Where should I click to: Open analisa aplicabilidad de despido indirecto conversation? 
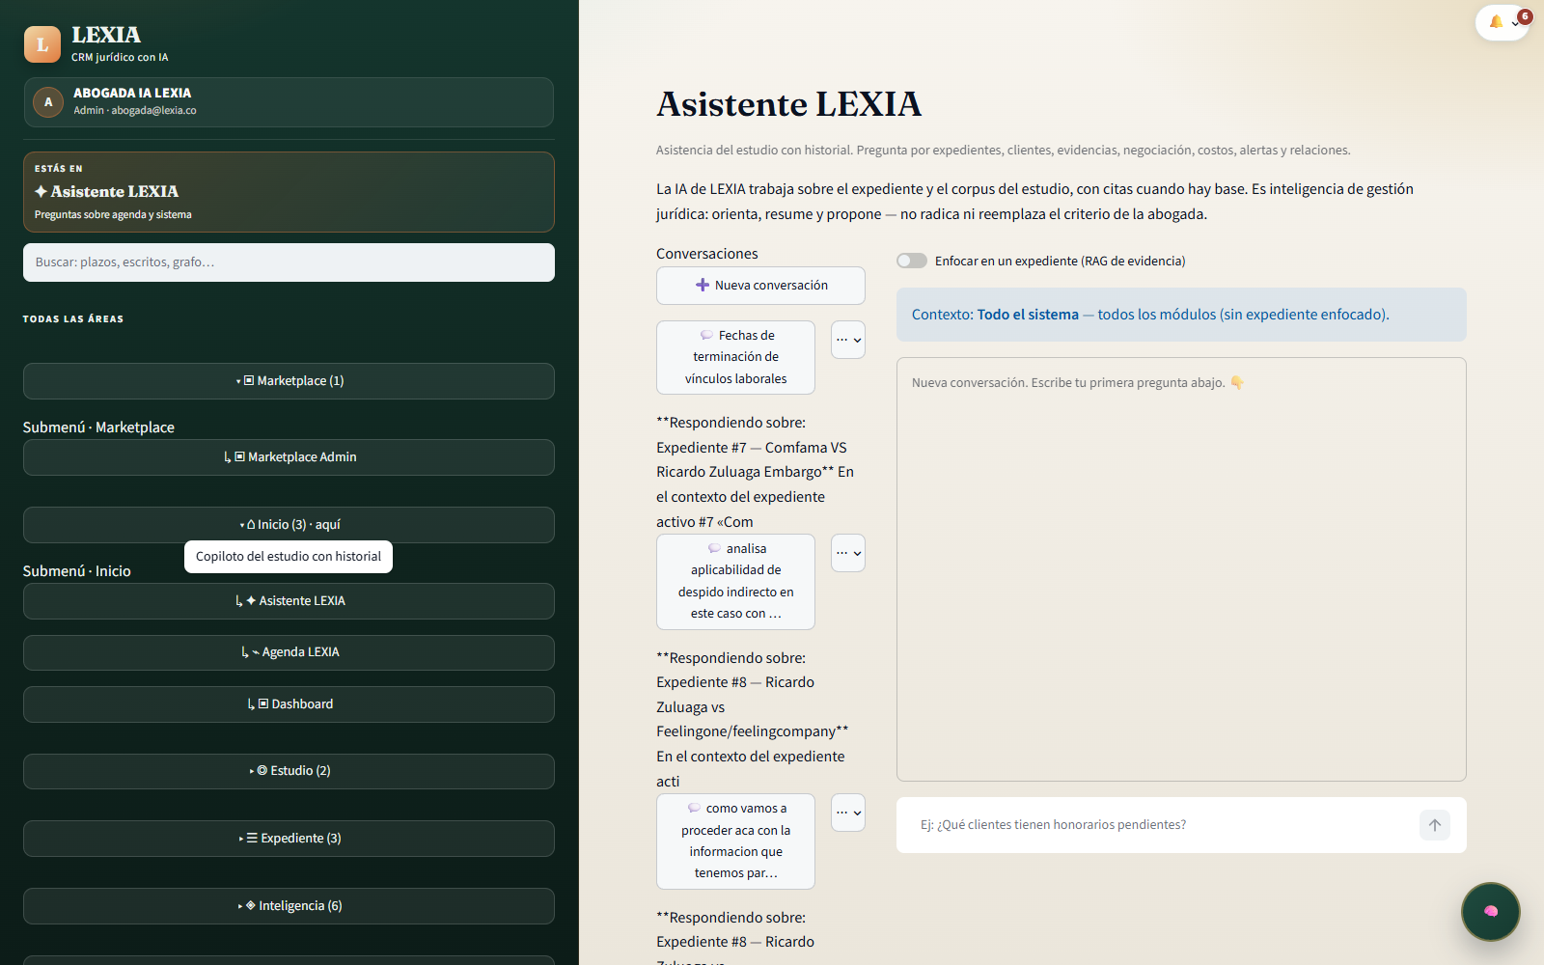pyautogui.click(x=735, y=582)
